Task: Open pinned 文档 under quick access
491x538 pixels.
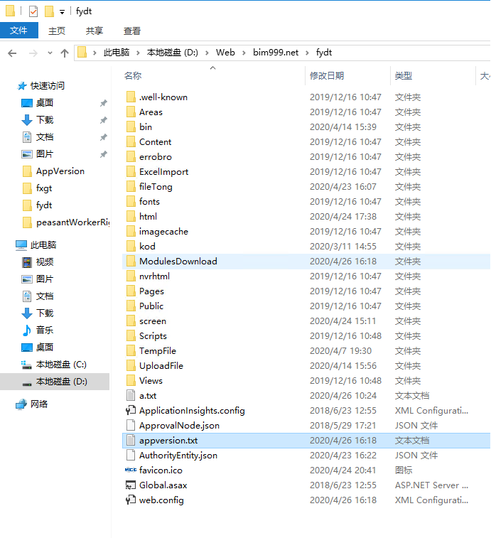Action: pos(45,137)
